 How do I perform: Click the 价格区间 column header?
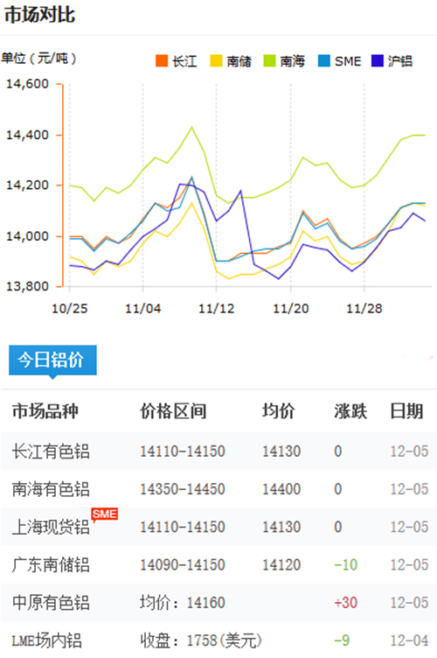[x=173, y=411]
